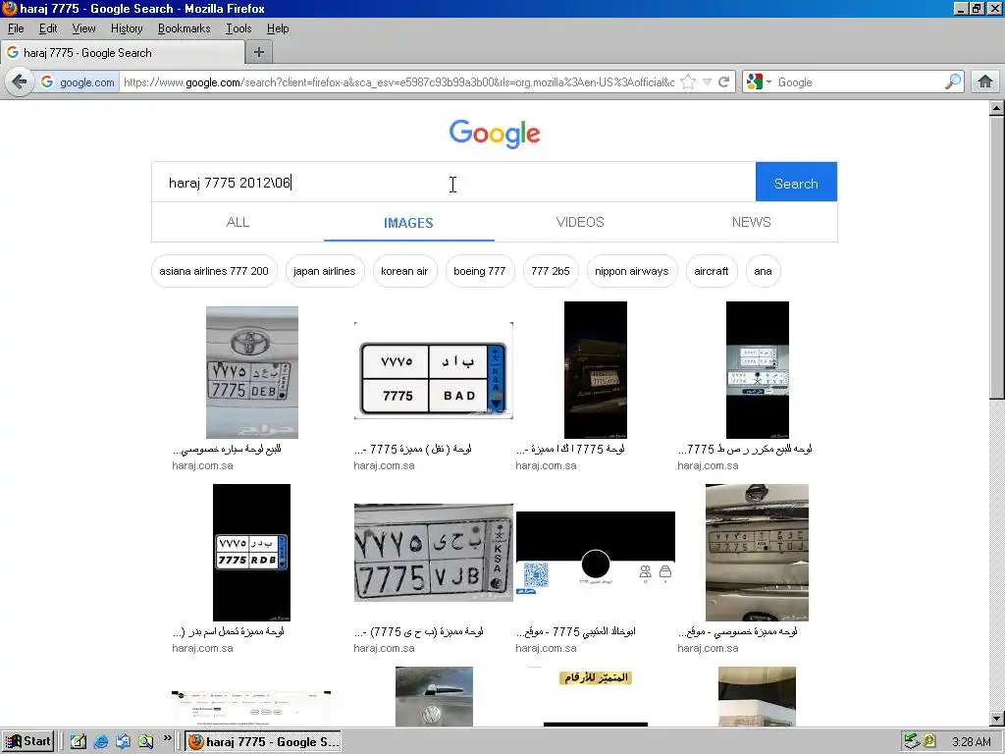Open the History menu
Screen dimensions: 1005x754
[x=127, y=28]
